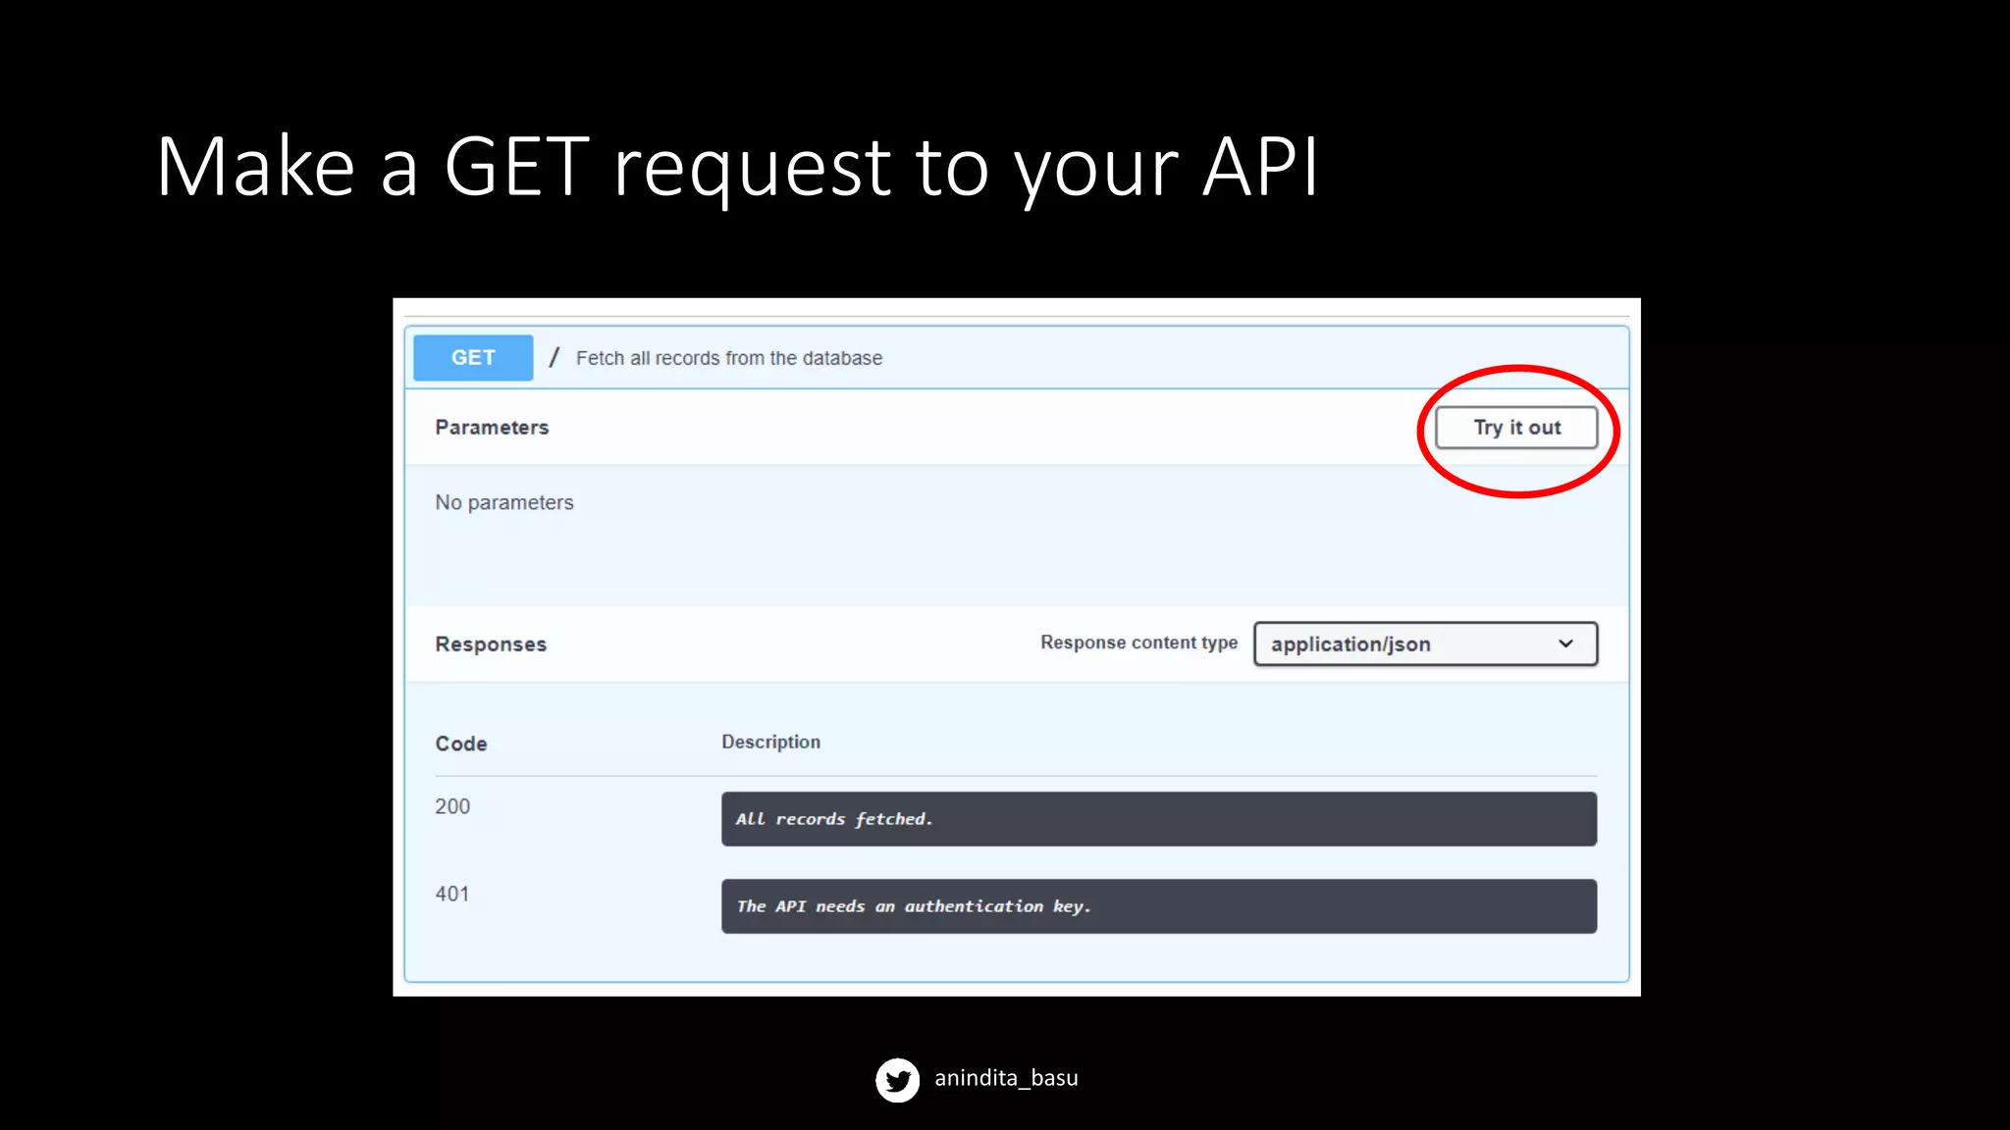Click the Parameters section heading

pos(492,428)
